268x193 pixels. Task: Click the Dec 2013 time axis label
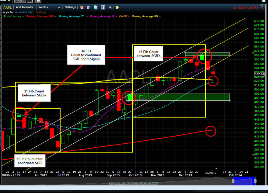(185, 175)
